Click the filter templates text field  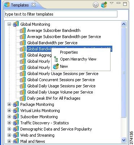point(61,14)
